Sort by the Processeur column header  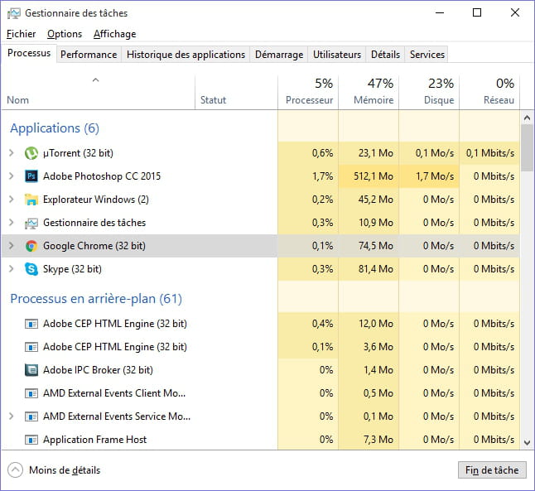tap(308, 92)
